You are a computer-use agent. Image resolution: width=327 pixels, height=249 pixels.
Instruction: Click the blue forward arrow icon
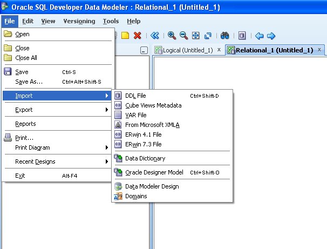coord(271,36)
